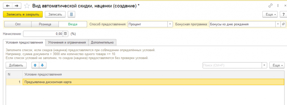Click Бонусная программа field value

click(x=242, y=24)
